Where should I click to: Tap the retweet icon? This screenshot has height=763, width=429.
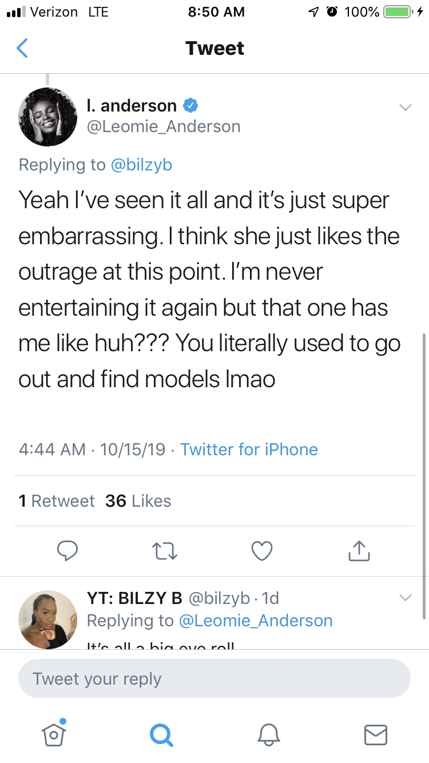pos(165,550)
